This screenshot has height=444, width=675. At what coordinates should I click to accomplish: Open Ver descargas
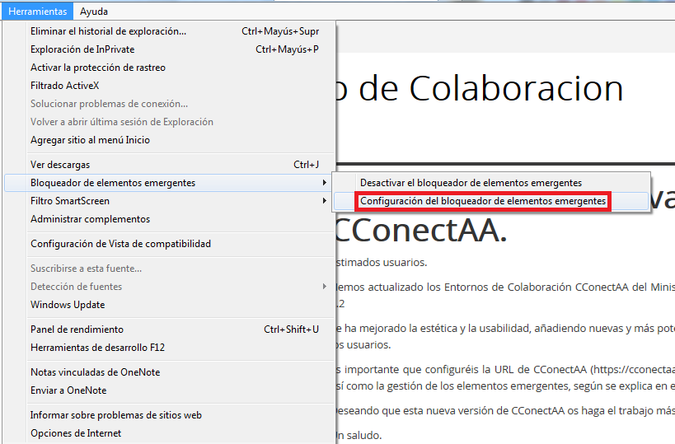coord(60,165)
